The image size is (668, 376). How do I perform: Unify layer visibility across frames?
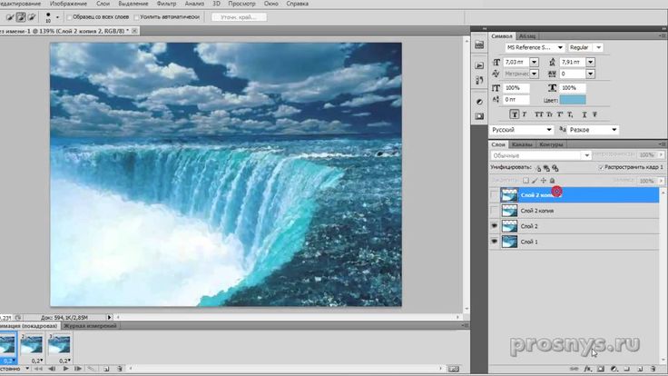[x=546, y=168]
